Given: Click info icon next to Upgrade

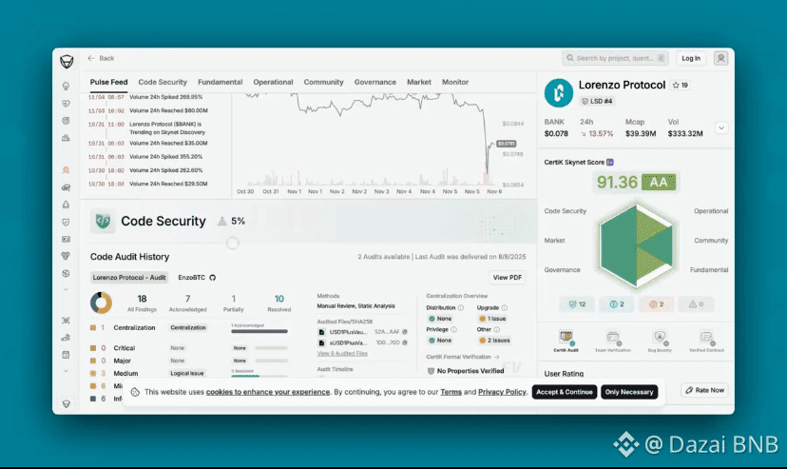Looking at the screenshot, I should coord(505,308).
